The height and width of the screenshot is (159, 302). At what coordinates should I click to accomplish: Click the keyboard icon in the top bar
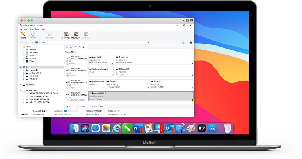(x=192, y=21)
